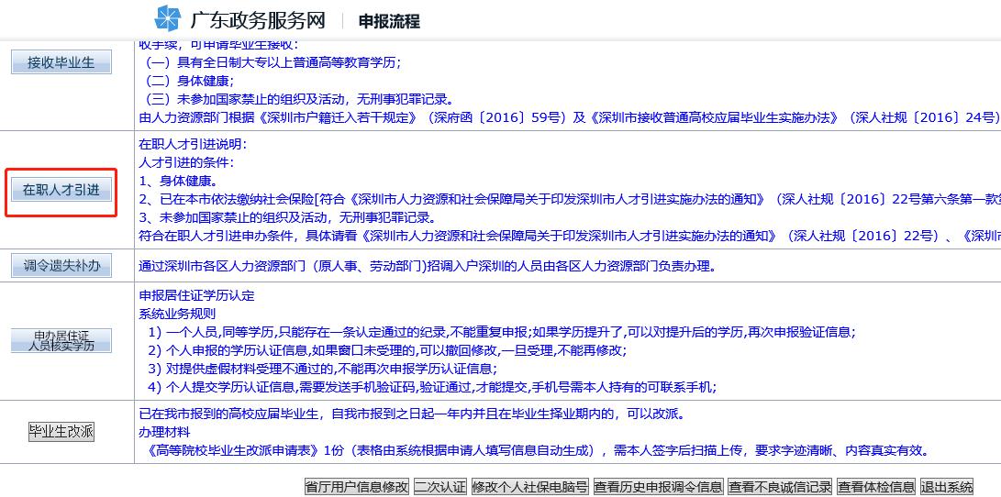Screen dimensions: 1001x497
Task: Click the 退出系统 button
Action: (948, 488)
